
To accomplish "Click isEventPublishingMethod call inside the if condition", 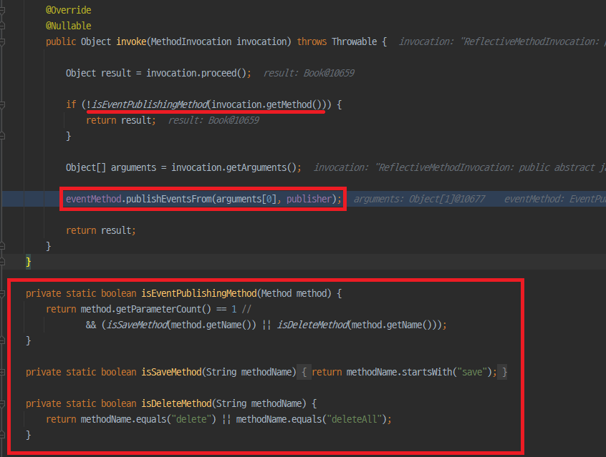I will point(150,104).
